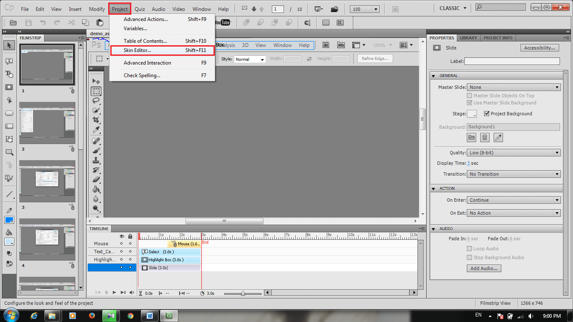
Task: Toggle Project Background checkbox
Action: [487, 114]
